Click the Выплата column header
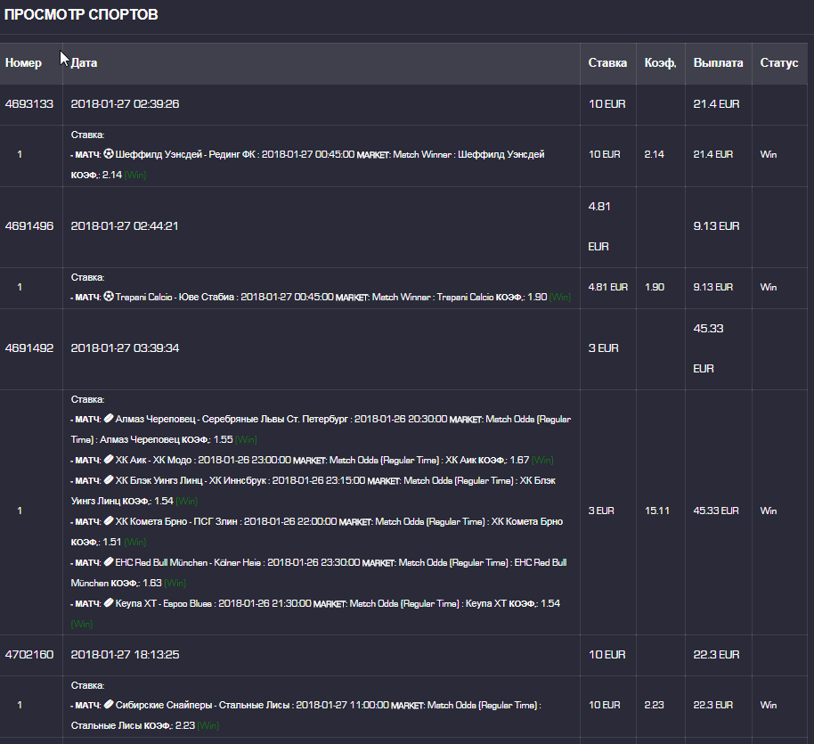814x744 pixels. (718, 63)
